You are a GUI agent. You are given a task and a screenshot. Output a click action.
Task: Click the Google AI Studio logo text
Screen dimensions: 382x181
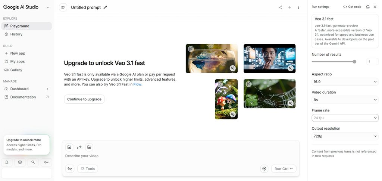pos(21,7)
